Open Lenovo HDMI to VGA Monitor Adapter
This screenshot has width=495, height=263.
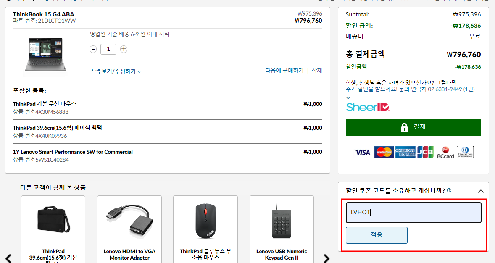click(x=129, y=229)
